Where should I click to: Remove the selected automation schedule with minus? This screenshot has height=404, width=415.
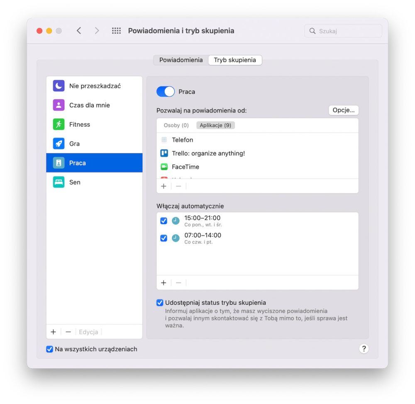178,283
